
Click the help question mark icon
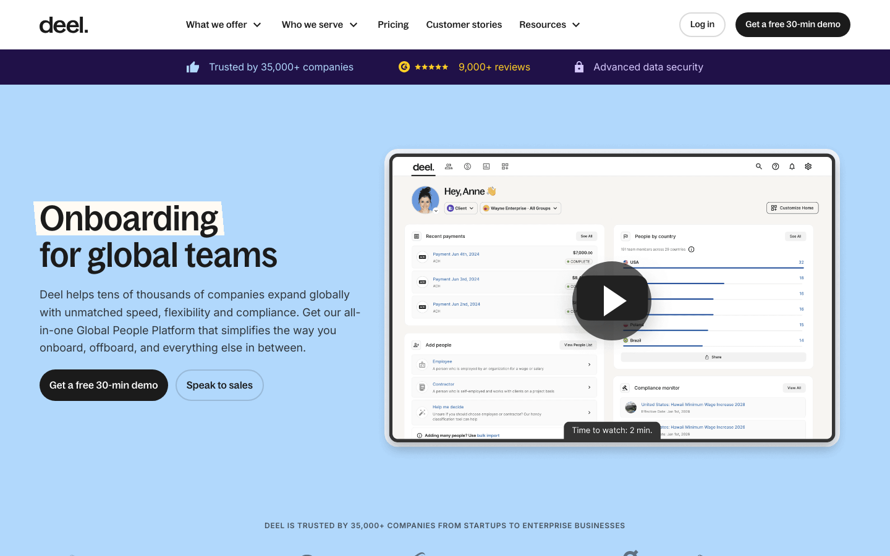(x=776, y=167)
